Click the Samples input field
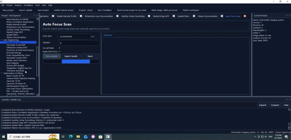The height and width of the screenshot is (140, 291). pos(79,43)
